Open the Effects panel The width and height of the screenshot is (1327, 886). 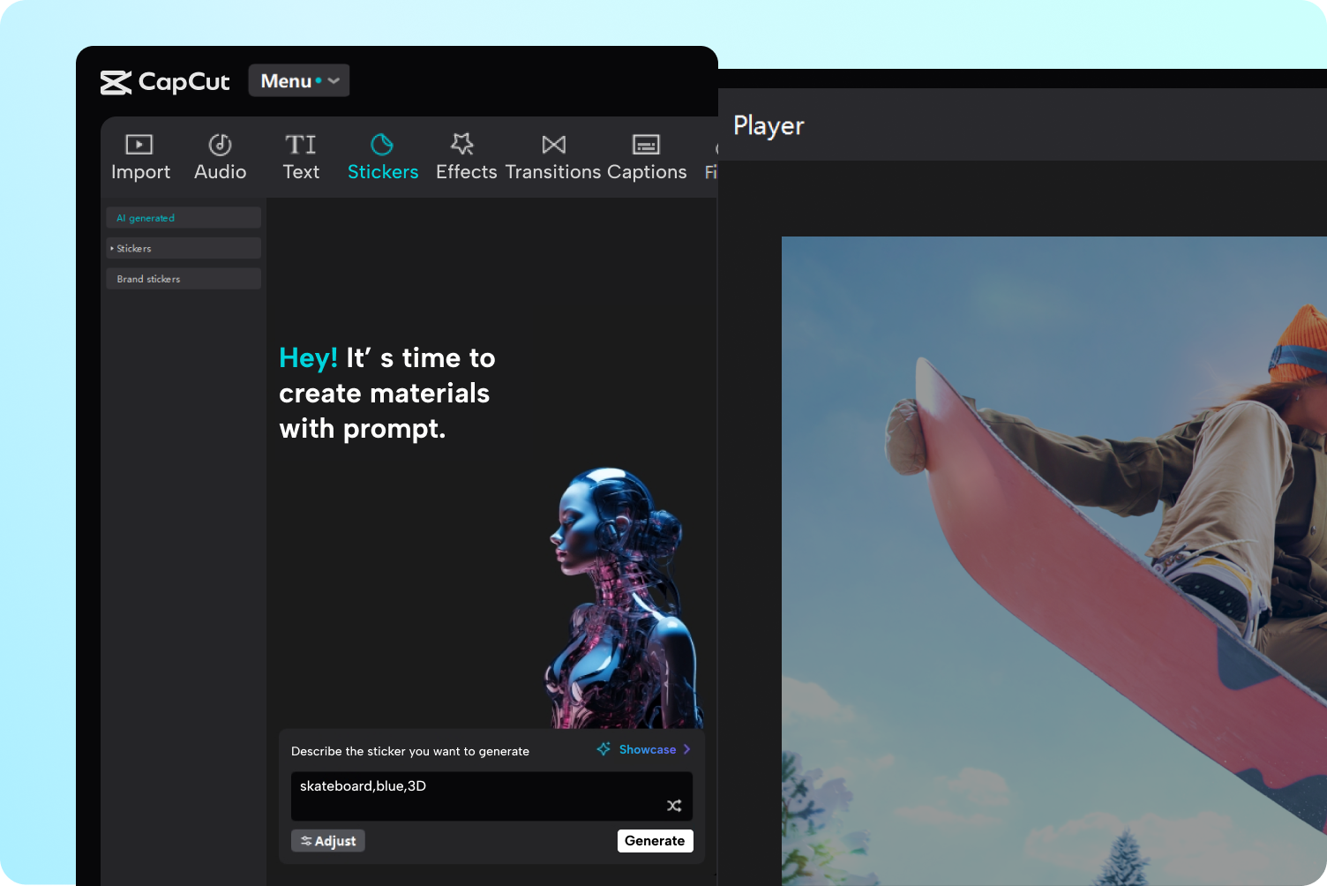[466, 157]
